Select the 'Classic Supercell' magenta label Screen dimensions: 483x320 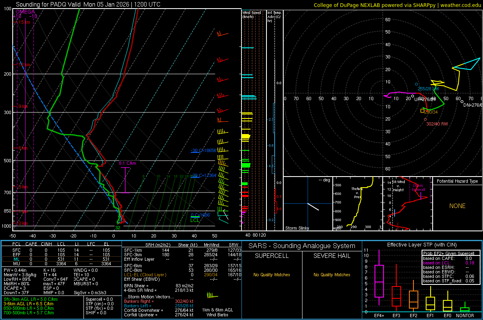[x=418, y=188]
